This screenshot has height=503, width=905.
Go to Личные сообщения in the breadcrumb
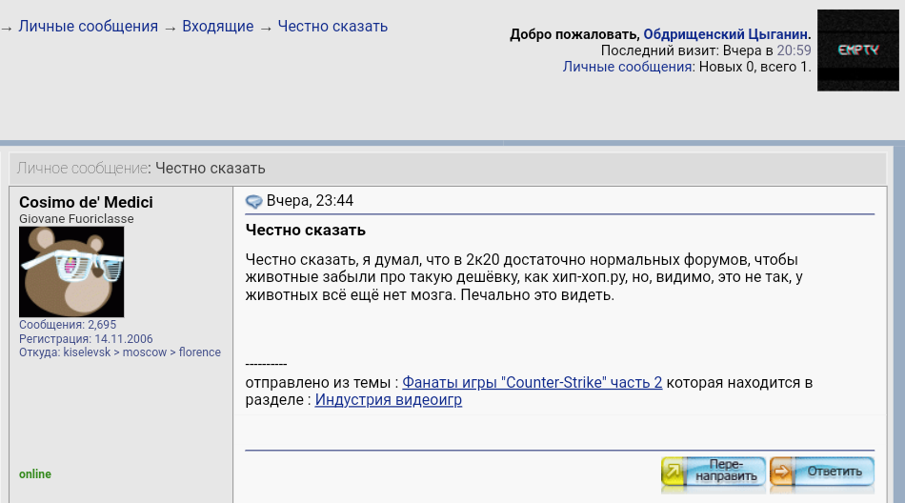pyautogui.click(x=88, y=27)
